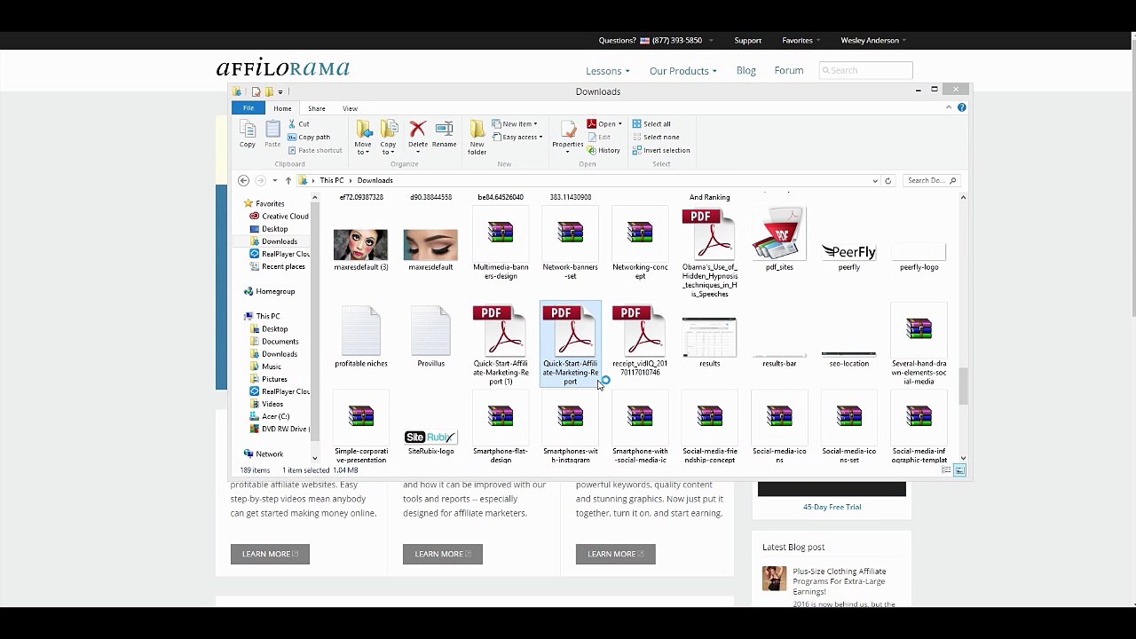Switch to the View ribbon tab
This screenshot has height=639, width=1136.
(x=350, y=108)
